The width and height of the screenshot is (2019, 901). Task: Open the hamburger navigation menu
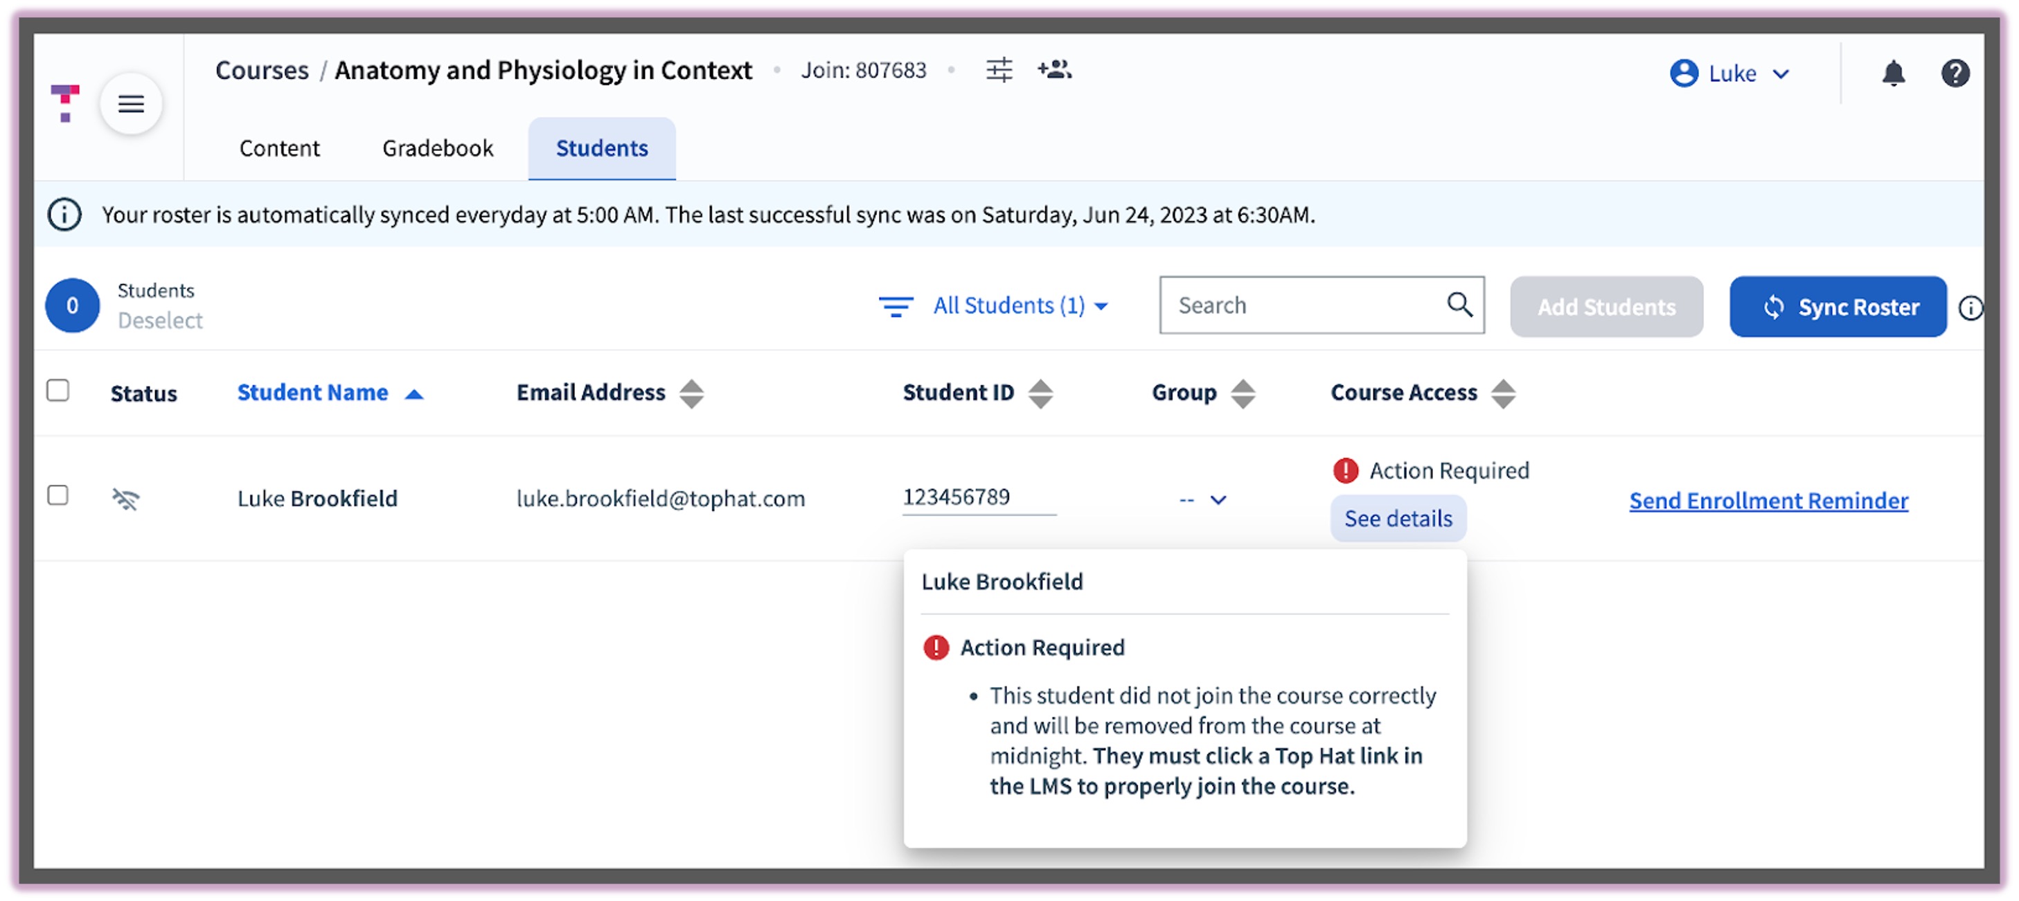coord(131,103)
